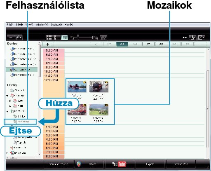
Task: Click the Share button
Action: (89, 164)
